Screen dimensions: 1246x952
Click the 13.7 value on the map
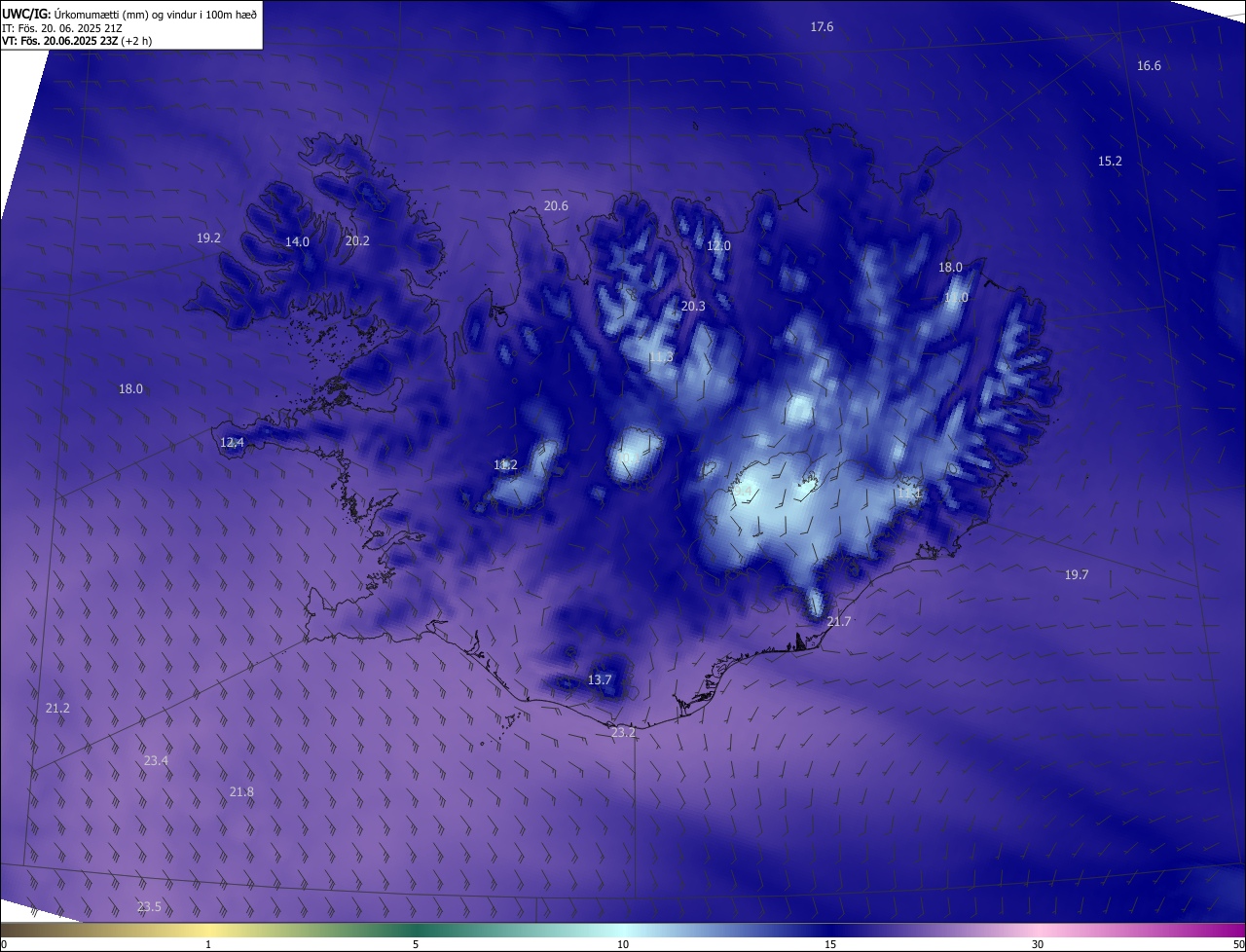[x=600, y=680]
